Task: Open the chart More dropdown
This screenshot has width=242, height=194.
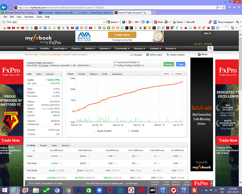Action: (x=168, y=74)
